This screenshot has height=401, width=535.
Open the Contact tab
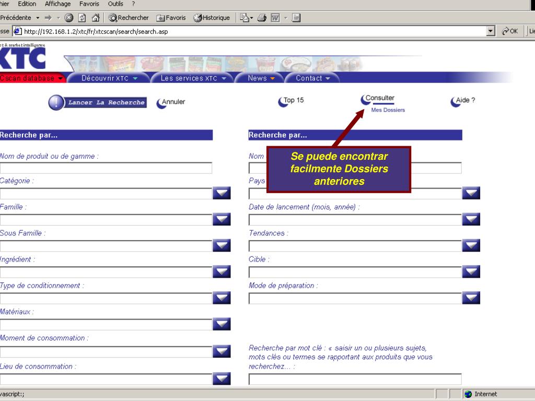click(x=312, y=78)
